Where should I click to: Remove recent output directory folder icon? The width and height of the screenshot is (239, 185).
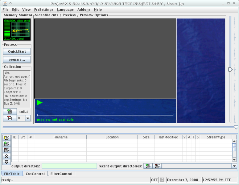[x=157, y=166]
